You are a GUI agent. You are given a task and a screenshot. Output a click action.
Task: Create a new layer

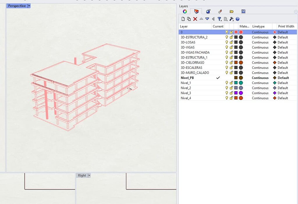tap(183, 19)
